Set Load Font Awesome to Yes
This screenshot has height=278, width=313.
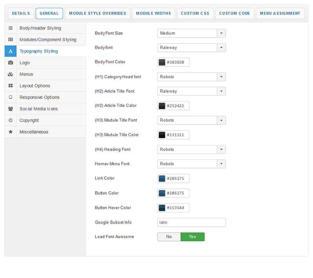coord(192,237)
